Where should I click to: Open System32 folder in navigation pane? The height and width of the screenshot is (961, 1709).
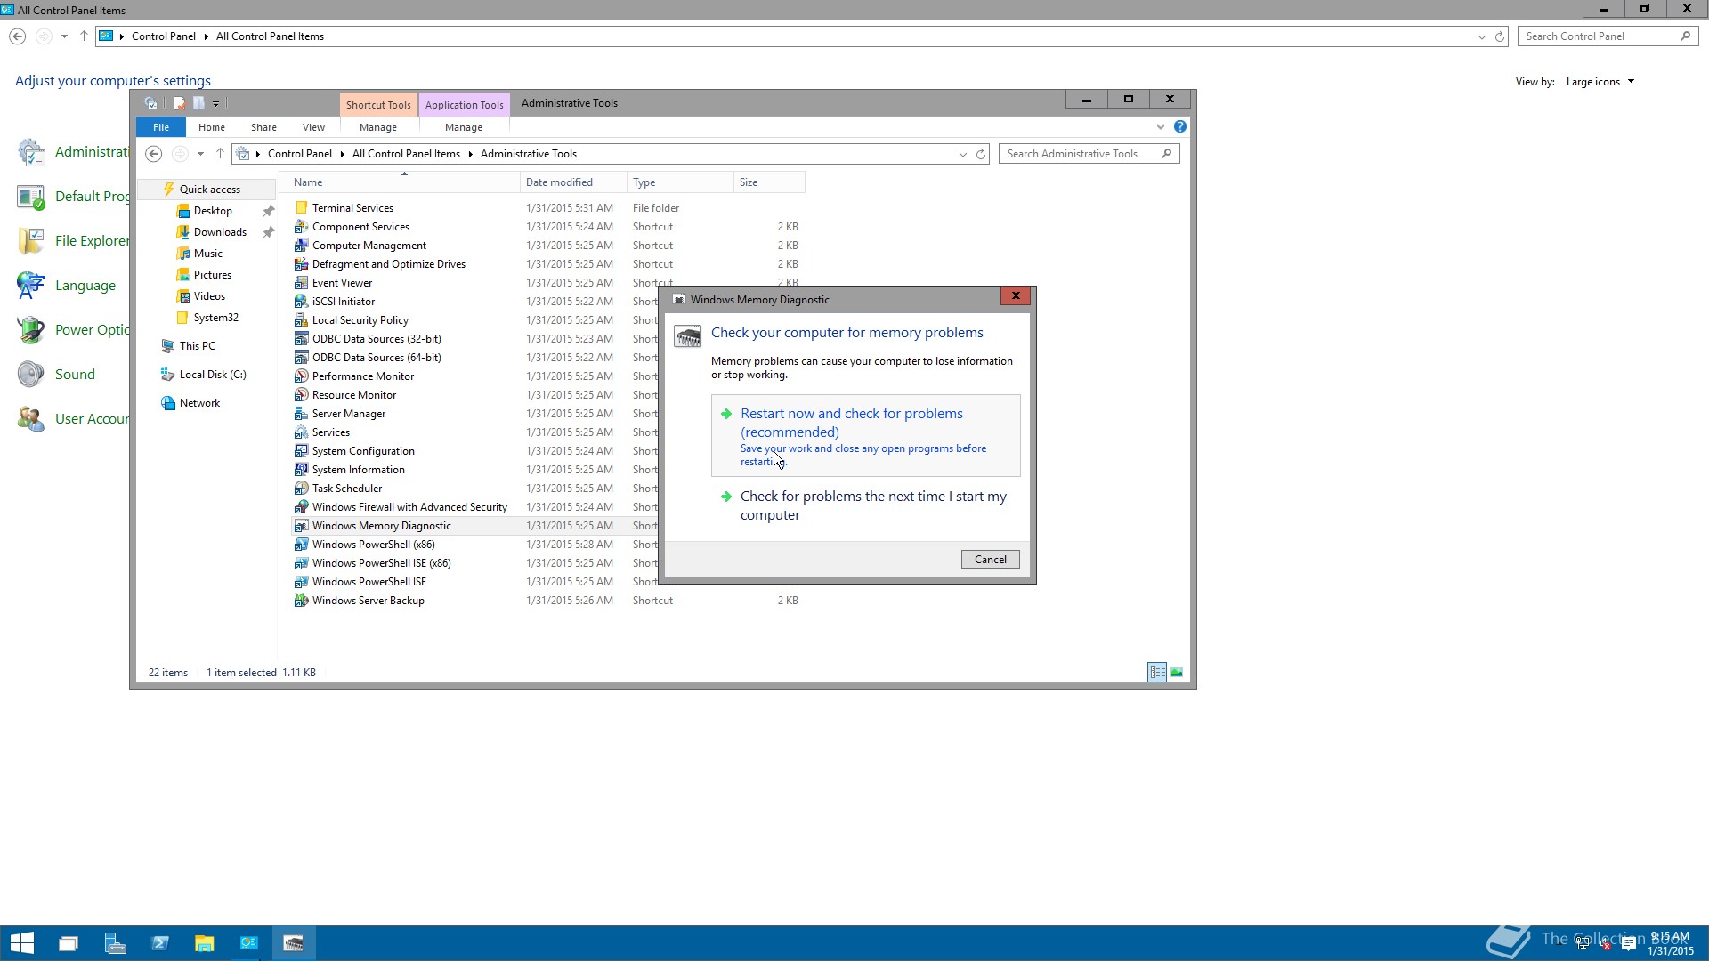pos(215,318)
